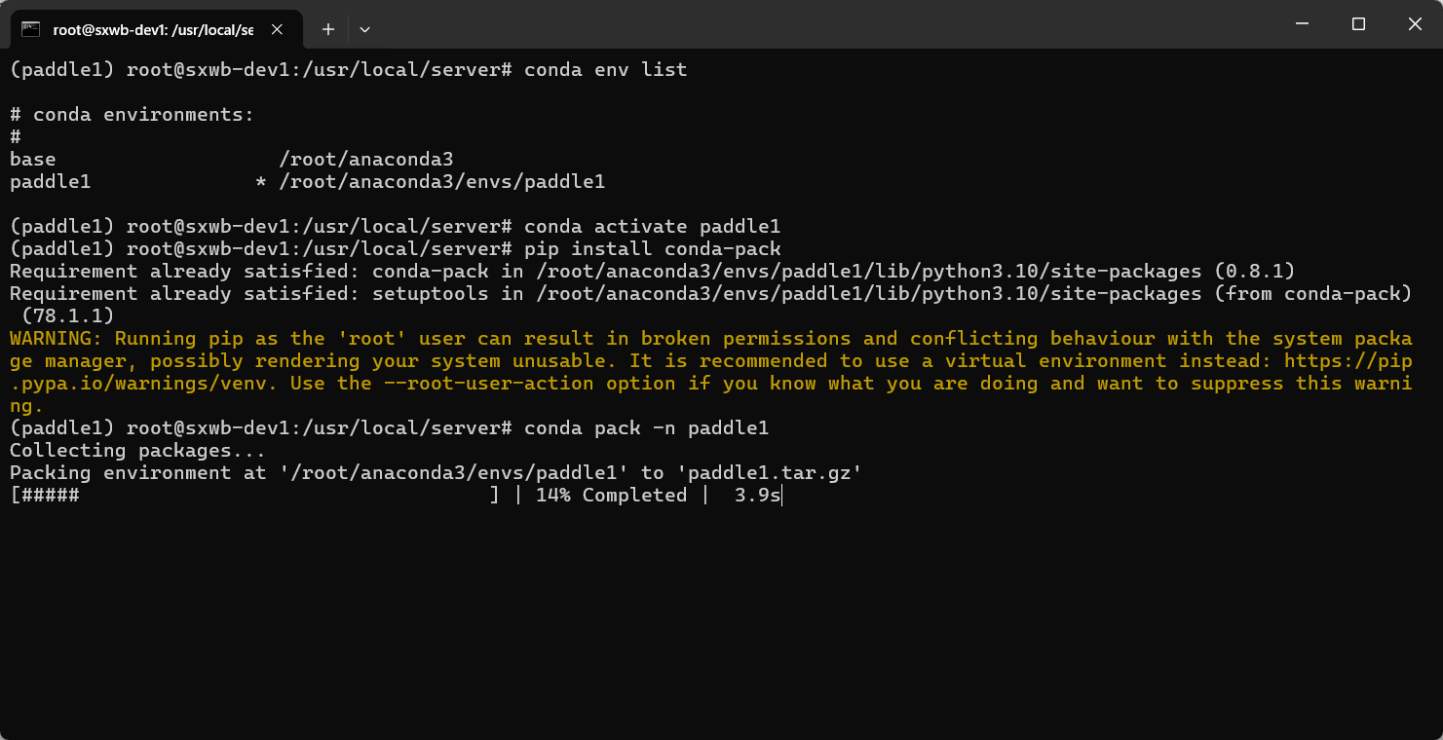Close the terminal window
The image size is (1443, 740).
[x=1415, y=23]
